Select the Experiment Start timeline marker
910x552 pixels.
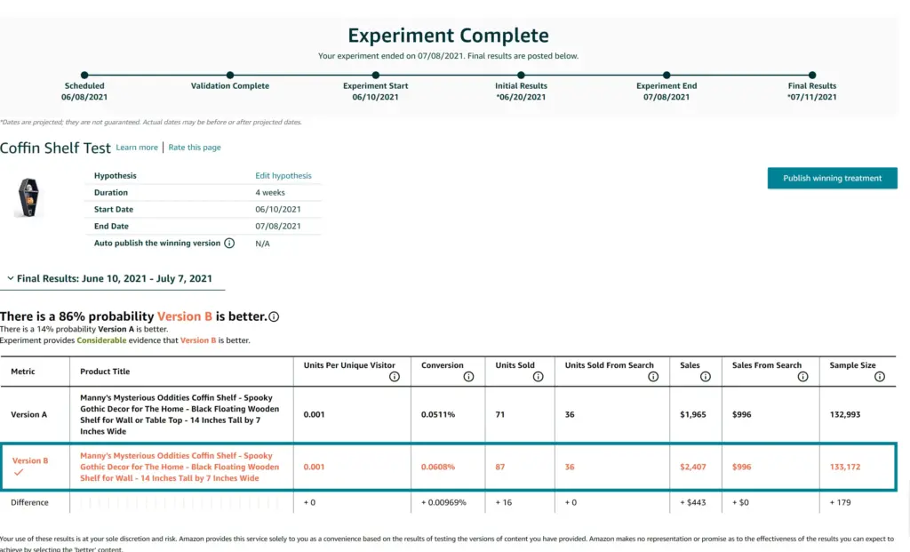coord(377,76)
